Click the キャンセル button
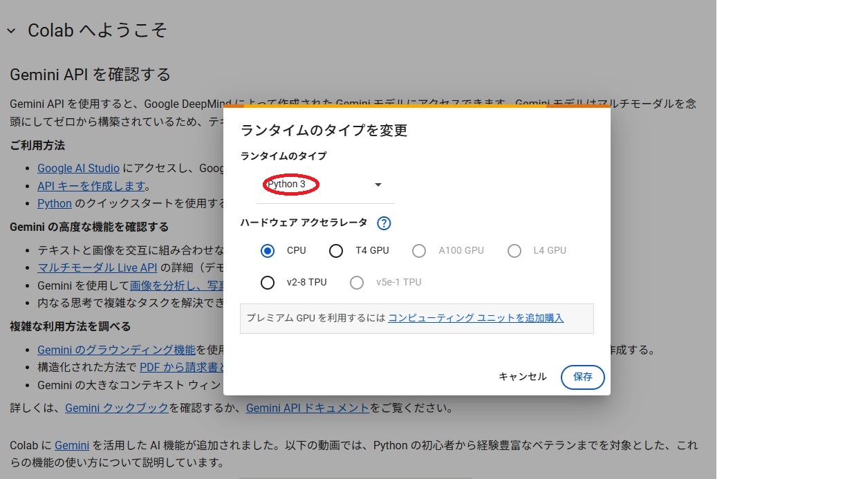845x479 pixels. (x=523, y=377)
